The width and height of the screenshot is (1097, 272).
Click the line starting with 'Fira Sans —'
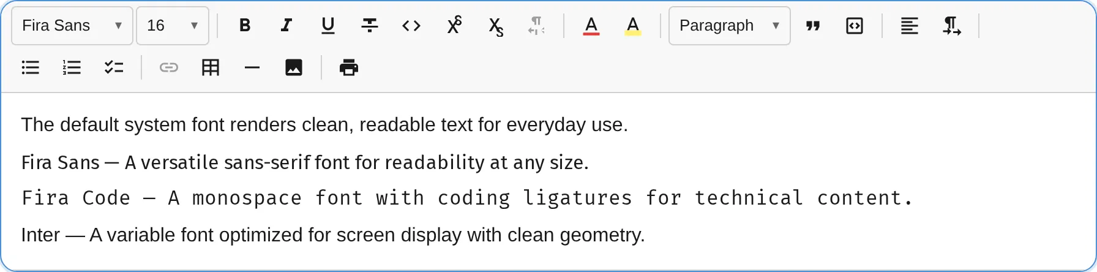pos(305,162)
